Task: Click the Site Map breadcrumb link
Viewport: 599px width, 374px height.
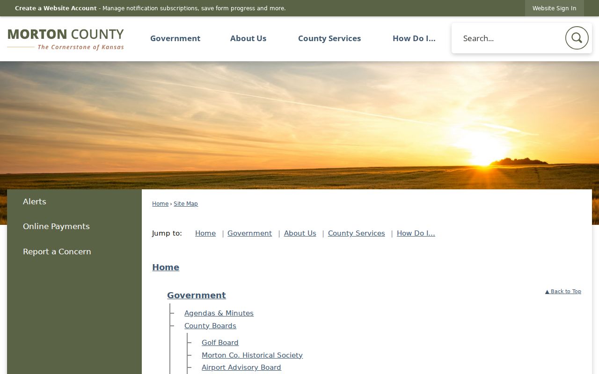Action: point(186,204)
